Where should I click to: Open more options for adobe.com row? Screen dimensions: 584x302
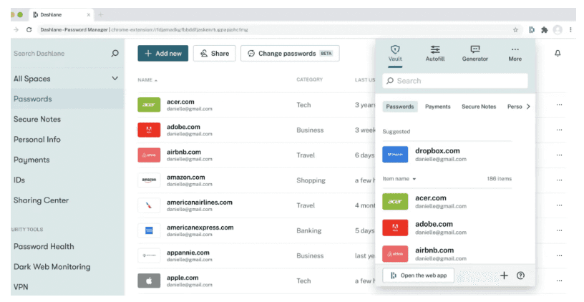(559, 130)
